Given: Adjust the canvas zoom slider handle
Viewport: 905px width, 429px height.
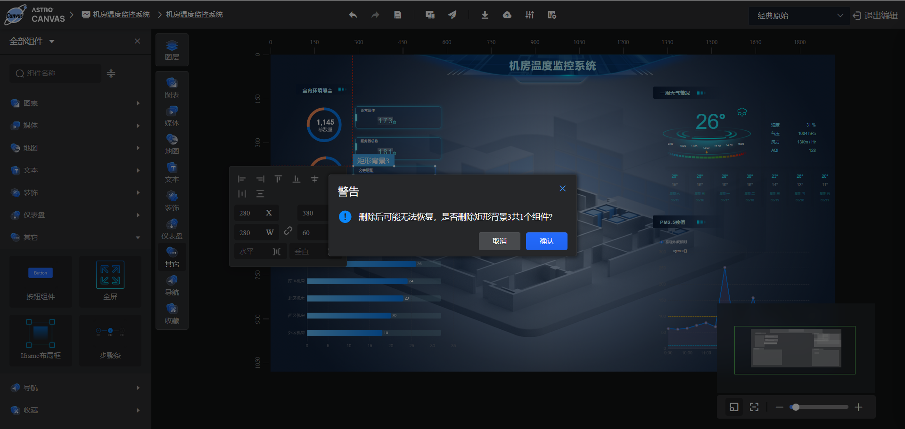Looking at the screenshot, I should click(x=796, y=407).
